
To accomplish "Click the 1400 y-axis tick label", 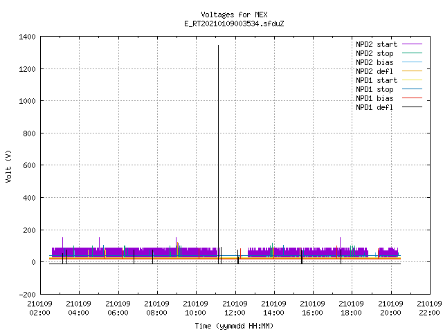I will pyautogui.click(x=27, y=37).
